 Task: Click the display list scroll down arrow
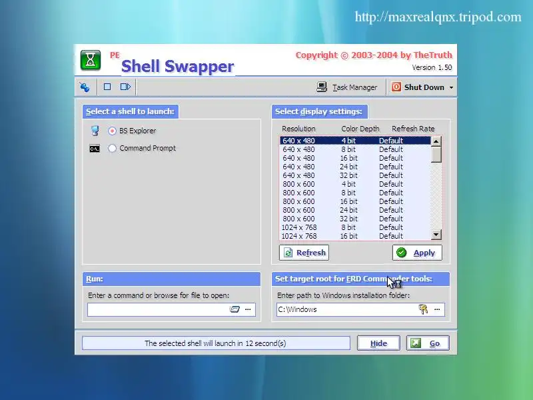pos(436,235)
